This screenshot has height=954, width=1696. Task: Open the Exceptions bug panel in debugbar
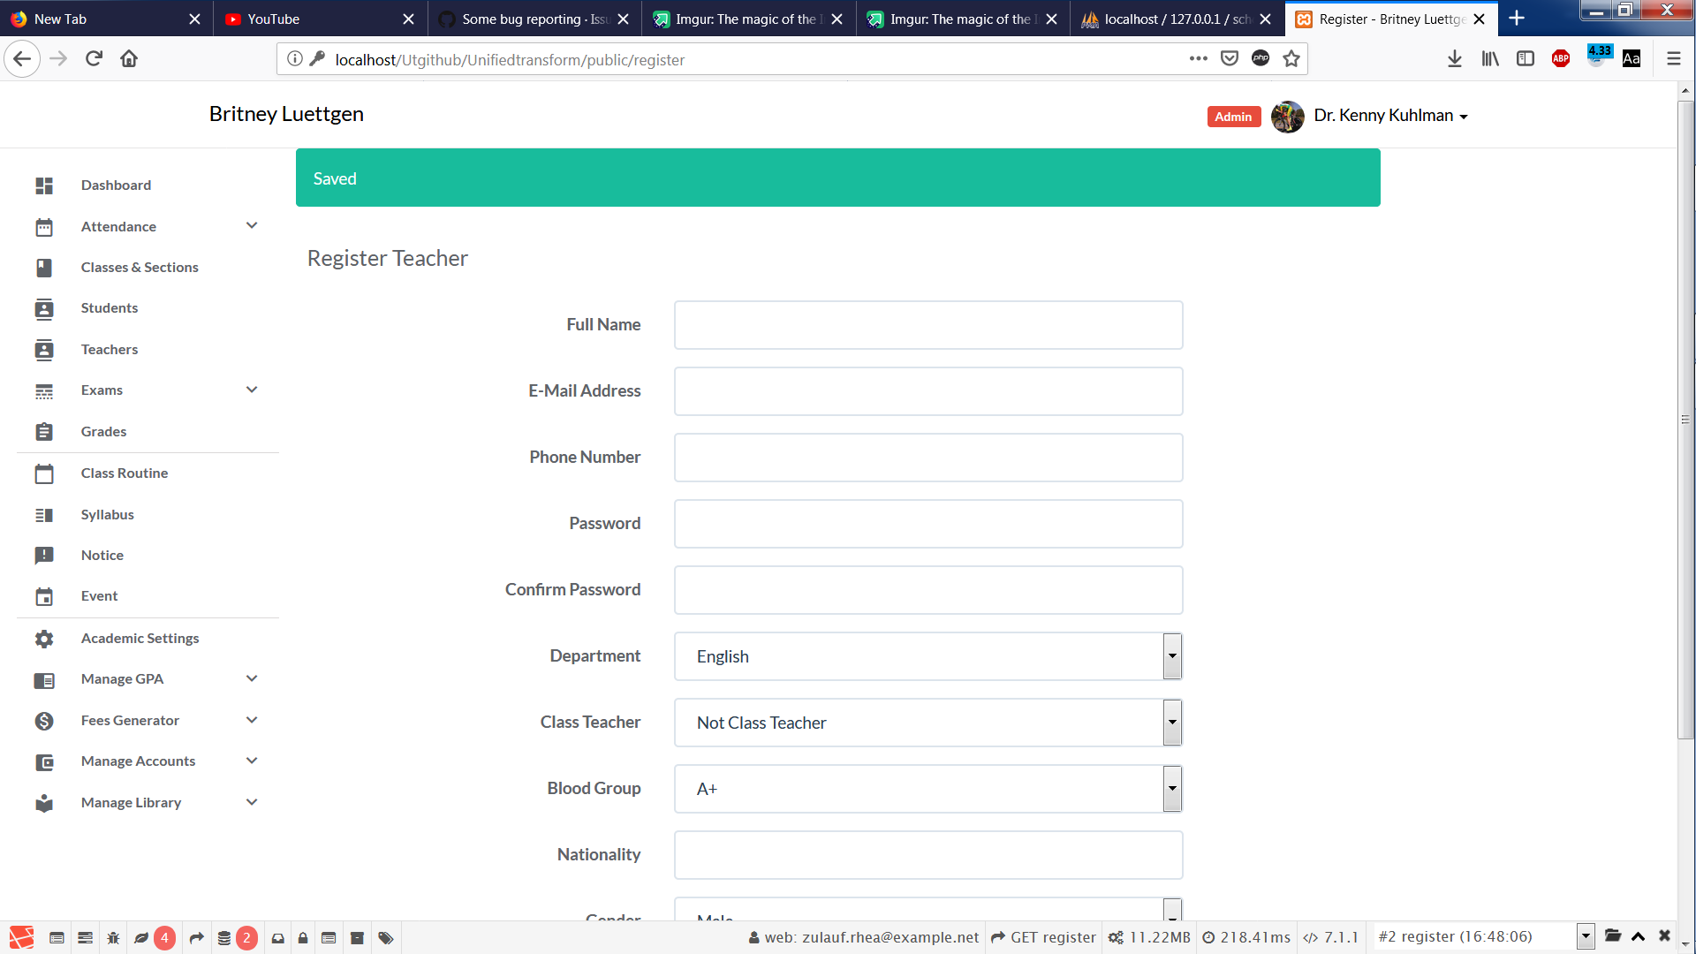(113, 937)
